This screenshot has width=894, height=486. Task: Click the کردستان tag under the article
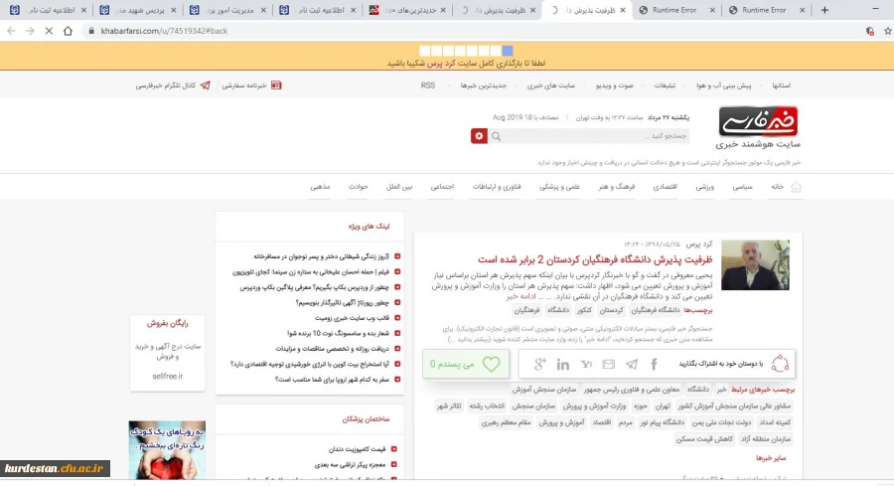point(611,310)
